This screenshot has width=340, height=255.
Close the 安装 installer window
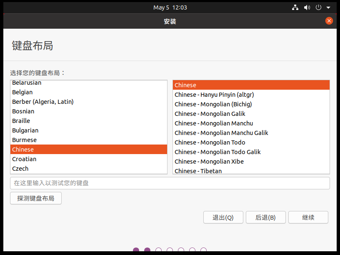(329, 21)
